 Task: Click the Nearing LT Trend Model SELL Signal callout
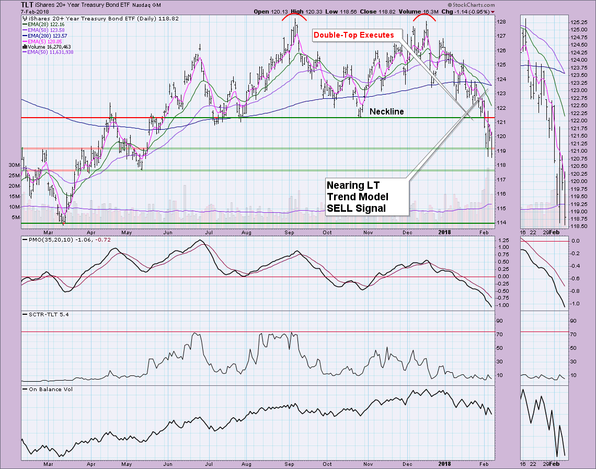point(358,197)
